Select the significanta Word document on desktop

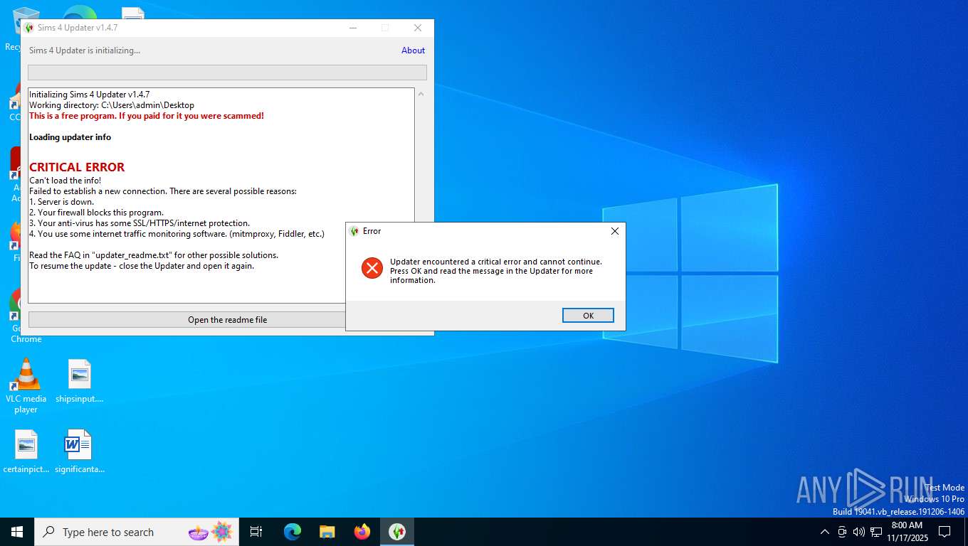80,451
